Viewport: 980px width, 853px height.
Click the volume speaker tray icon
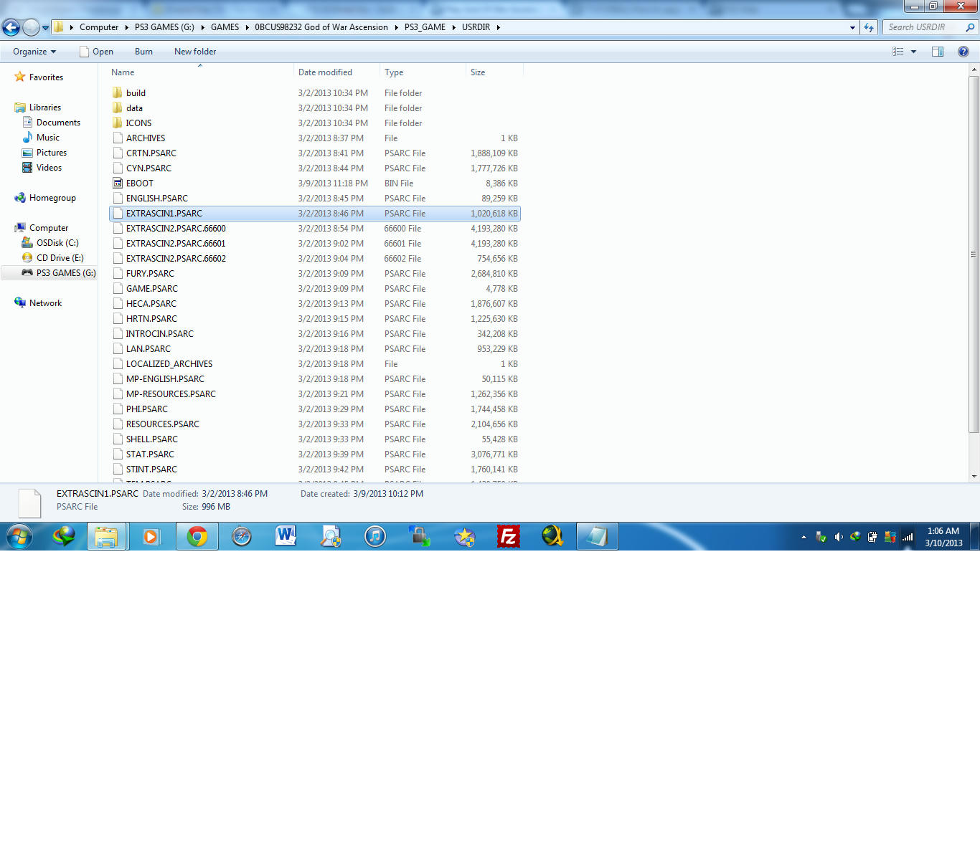coord(839,537)
